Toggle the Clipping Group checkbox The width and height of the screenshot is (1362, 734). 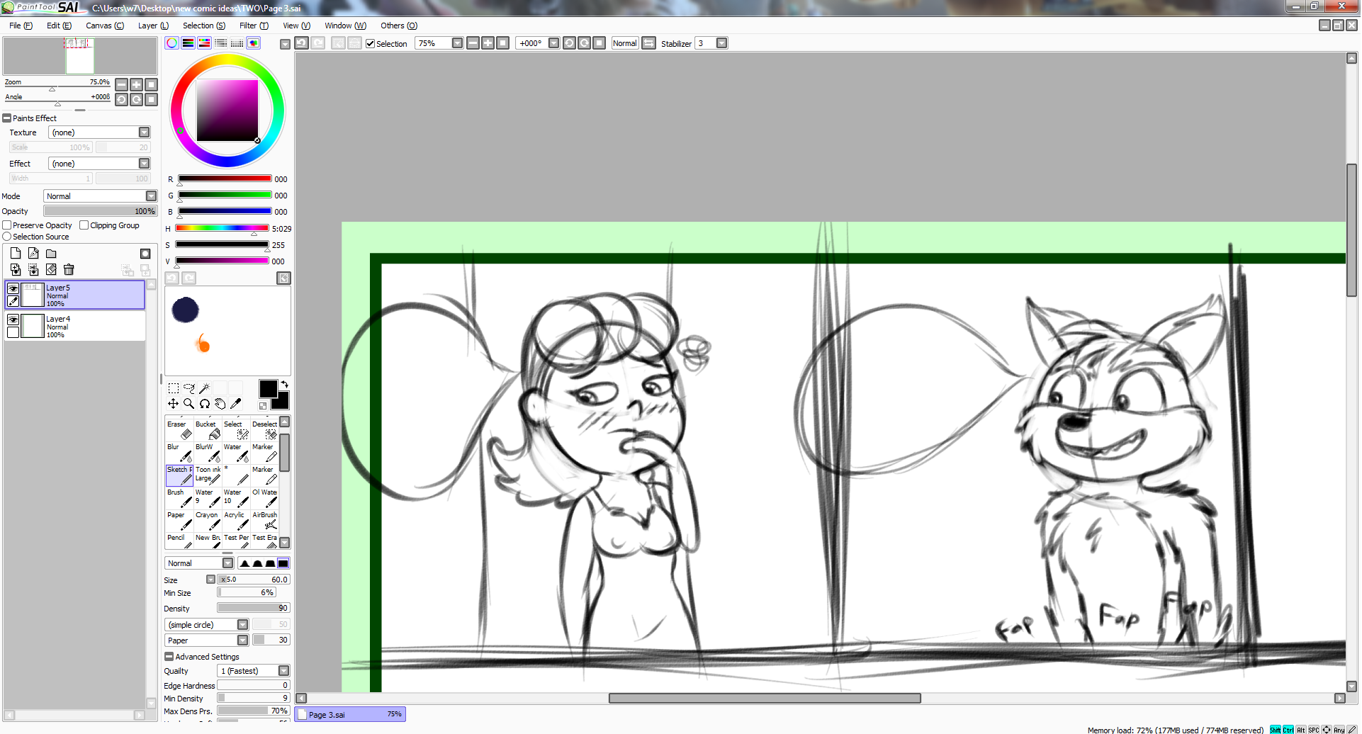[84, 225]
